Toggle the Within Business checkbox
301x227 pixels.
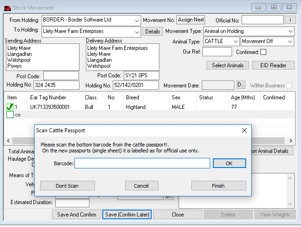pos(289,86)
